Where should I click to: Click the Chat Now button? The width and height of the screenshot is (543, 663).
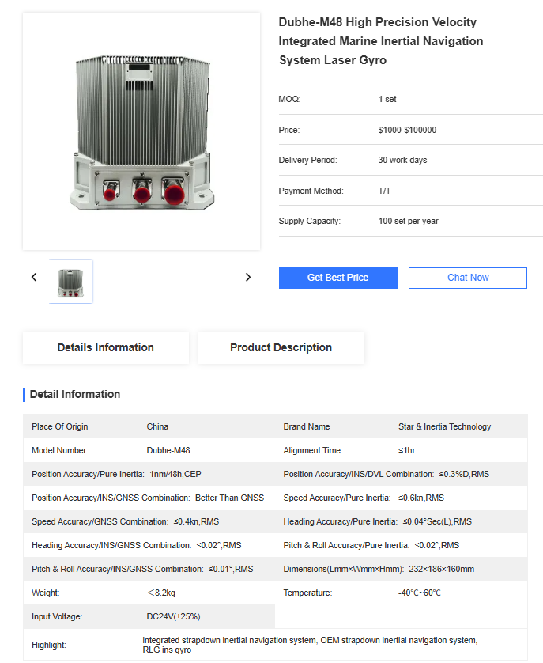(x=468, y=278)
